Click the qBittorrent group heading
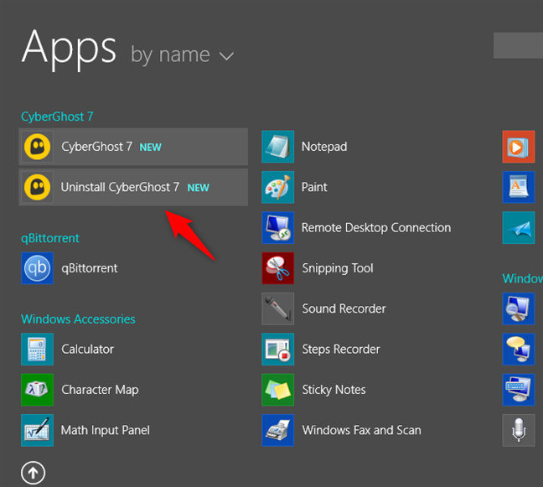The width and height of the screenshot is (543, 487). point(50,238)
